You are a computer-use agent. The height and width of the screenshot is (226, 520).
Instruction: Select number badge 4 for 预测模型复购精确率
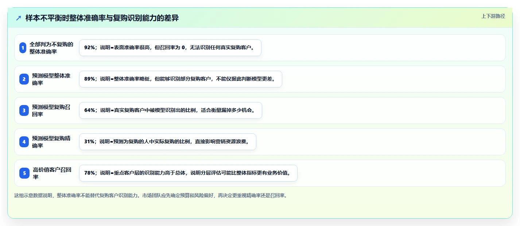[x=24, y=142]
